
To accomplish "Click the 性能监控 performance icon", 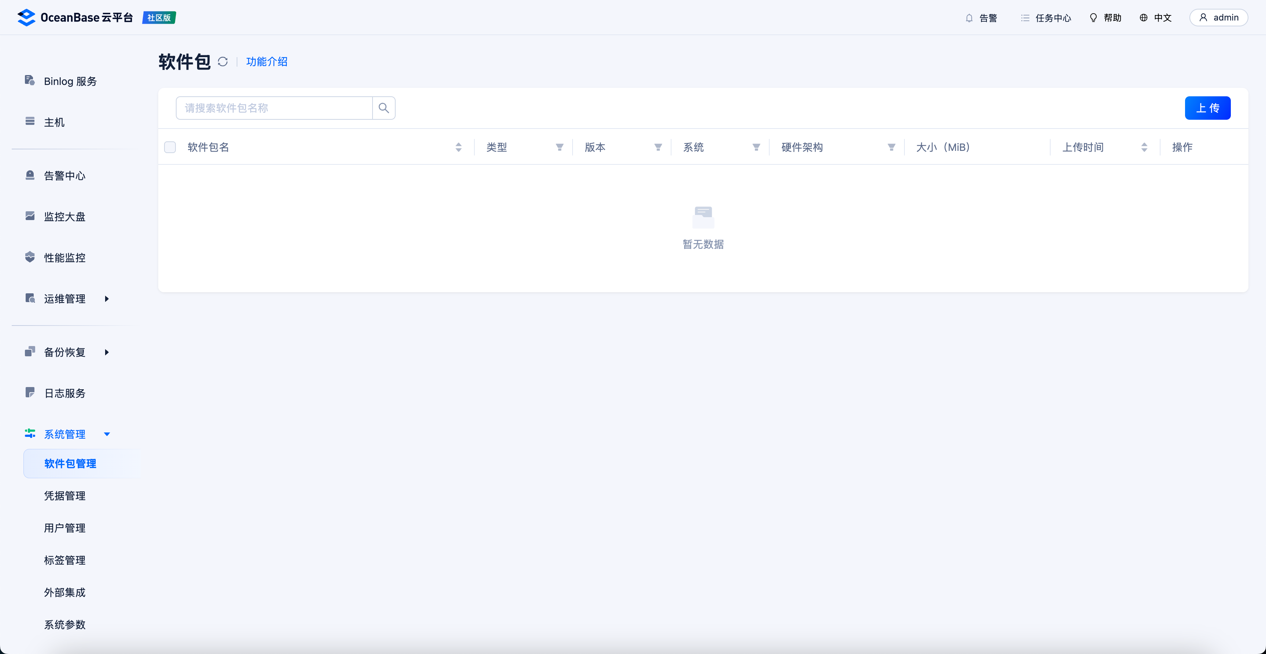I will [30, 257].
